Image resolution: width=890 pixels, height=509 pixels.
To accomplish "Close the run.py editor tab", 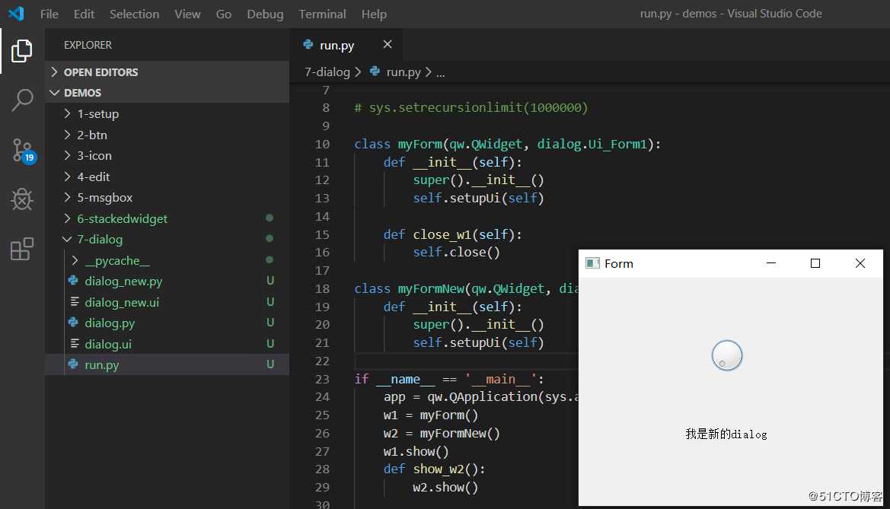I will 387,45.
